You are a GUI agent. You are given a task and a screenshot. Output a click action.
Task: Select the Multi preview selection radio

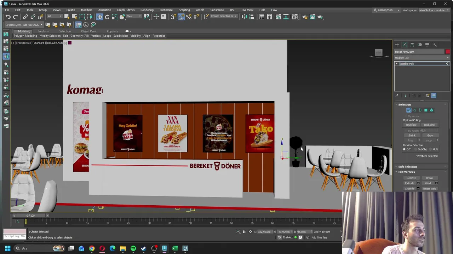(431, 149)
